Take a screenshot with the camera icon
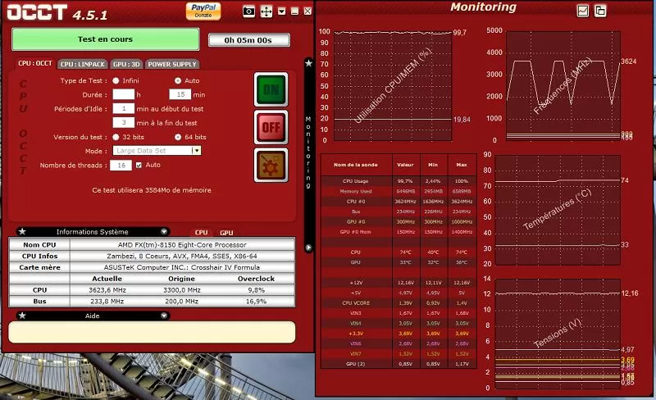Viewport: 656px width, 400px height. pyautogui.click(x=249, y=11)
